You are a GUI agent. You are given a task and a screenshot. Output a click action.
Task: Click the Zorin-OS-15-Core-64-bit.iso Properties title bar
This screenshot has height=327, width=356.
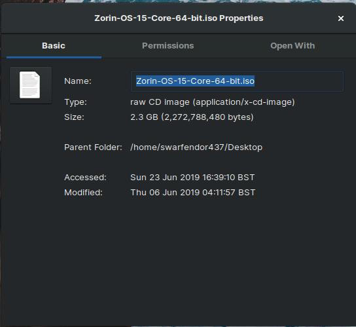pyautogui.click(x=179, y=18)
